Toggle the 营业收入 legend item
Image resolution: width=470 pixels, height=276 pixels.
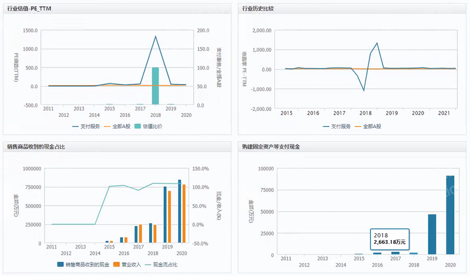[x=129, y=265]
